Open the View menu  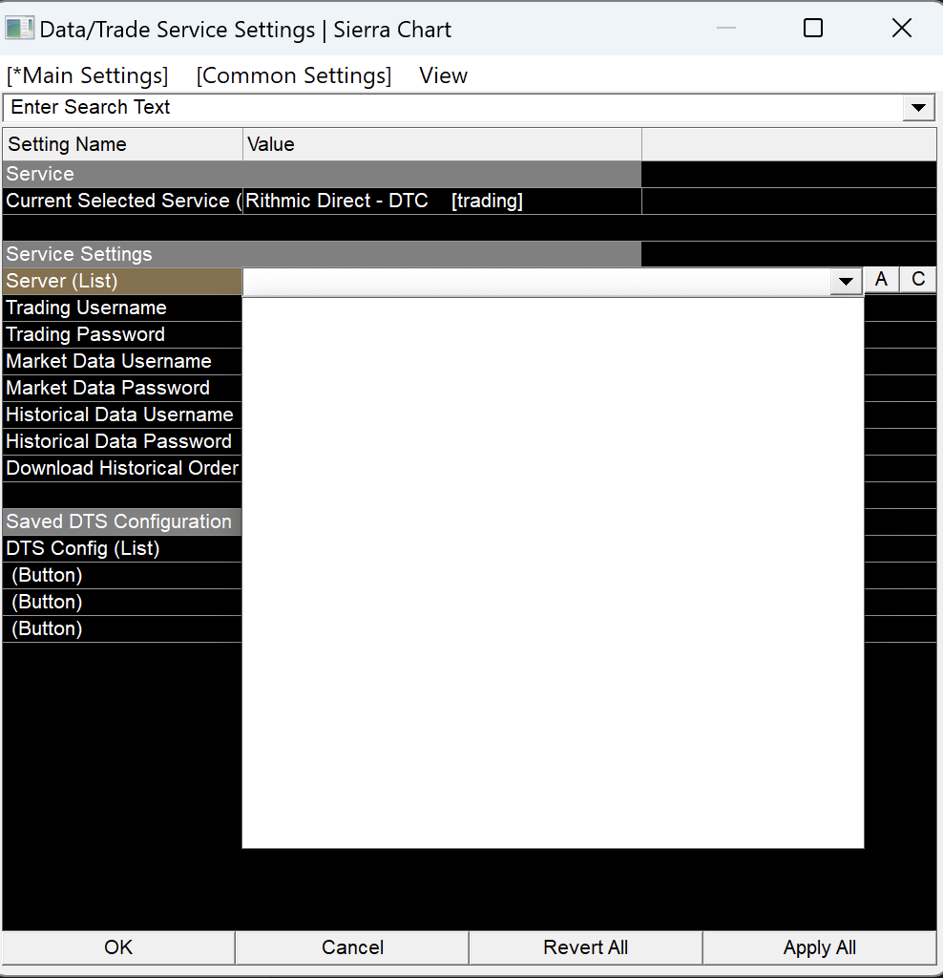click(443, 75)
